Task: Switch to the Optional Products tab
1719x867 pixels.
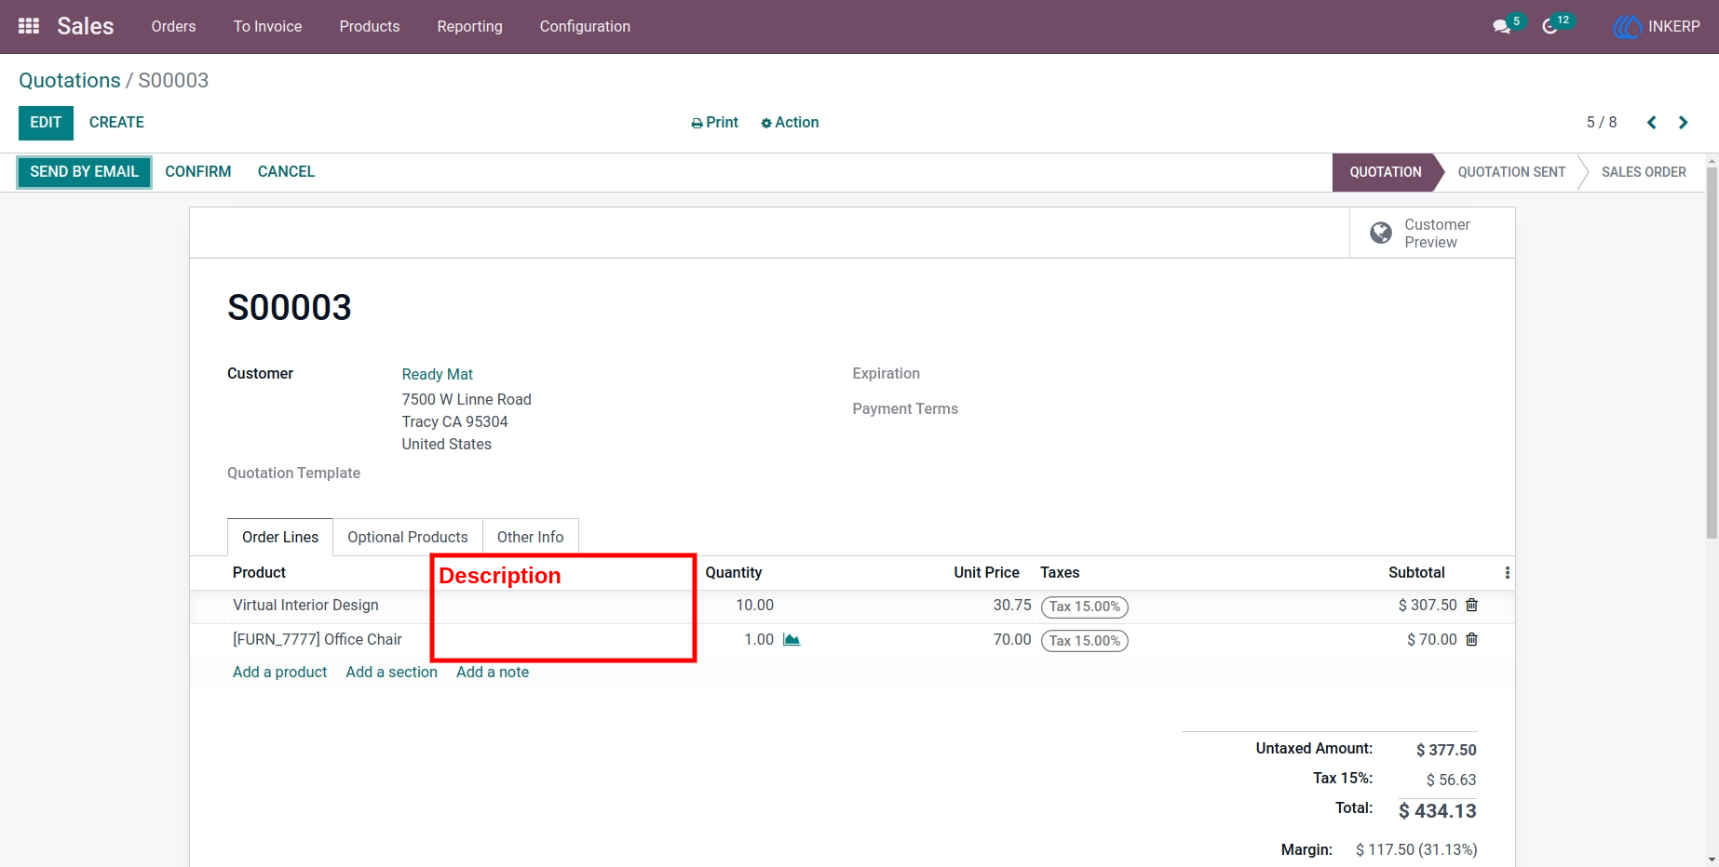Action: point(408,537)
